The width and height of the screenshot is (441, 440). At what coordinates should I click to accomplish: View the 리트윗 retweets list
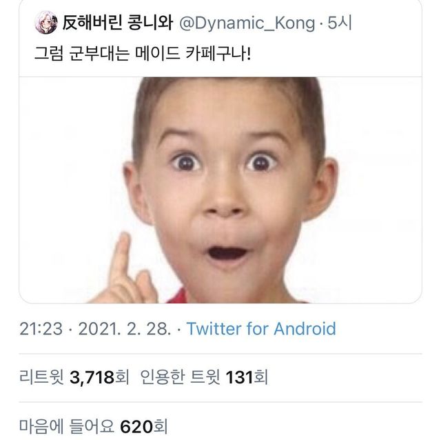tap(42, 377)
